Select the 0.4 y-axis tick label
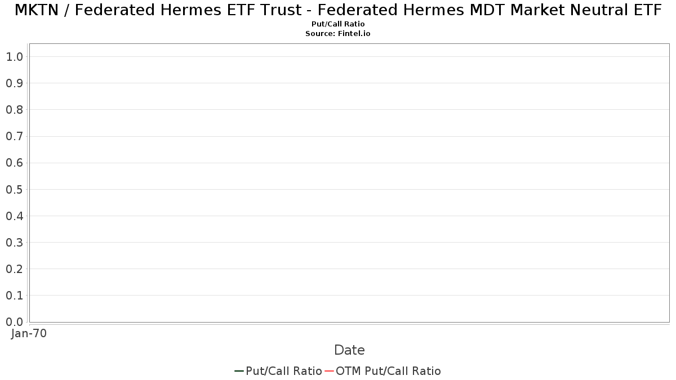Viewport: 676px width, 380px height. [15, 216]
